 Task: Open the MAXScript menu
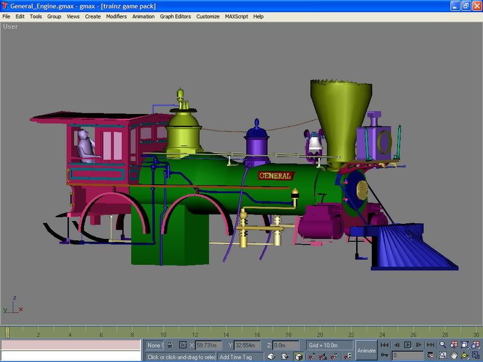[236, 17]
